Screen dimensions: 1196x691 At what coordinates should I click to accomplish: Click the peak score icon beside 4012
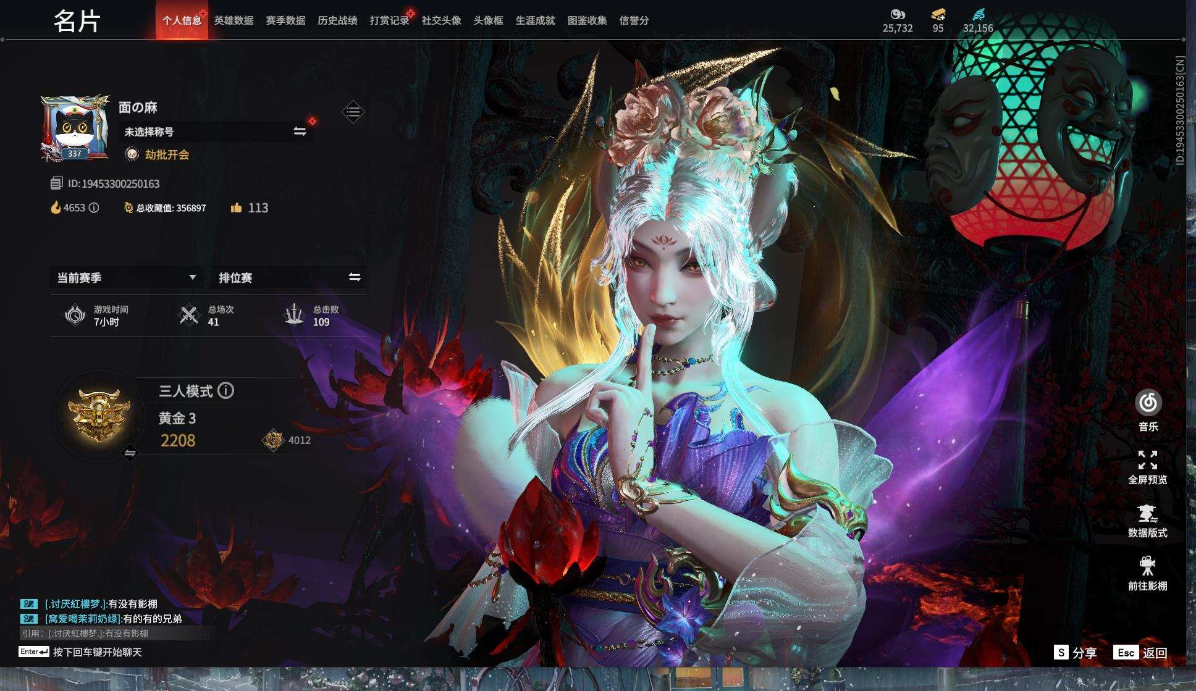point(272,440)
